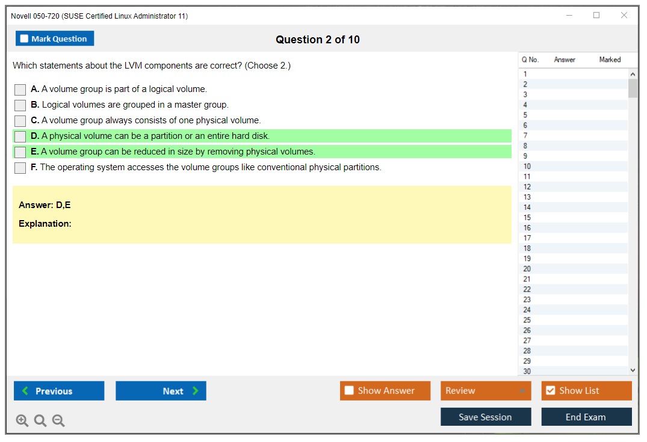
Task: Select checkbox for option D
Action: click(20, 137)
